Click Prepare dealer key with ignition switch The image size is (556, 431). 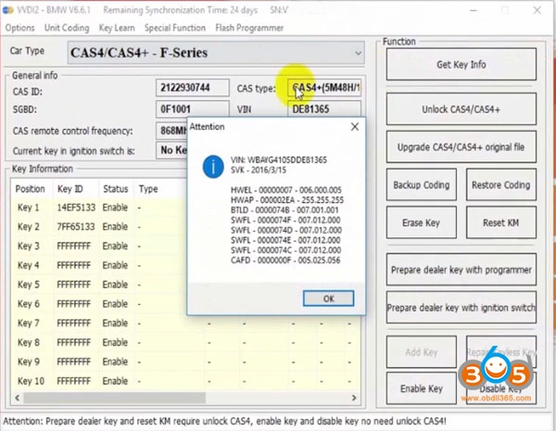[461, 307]
